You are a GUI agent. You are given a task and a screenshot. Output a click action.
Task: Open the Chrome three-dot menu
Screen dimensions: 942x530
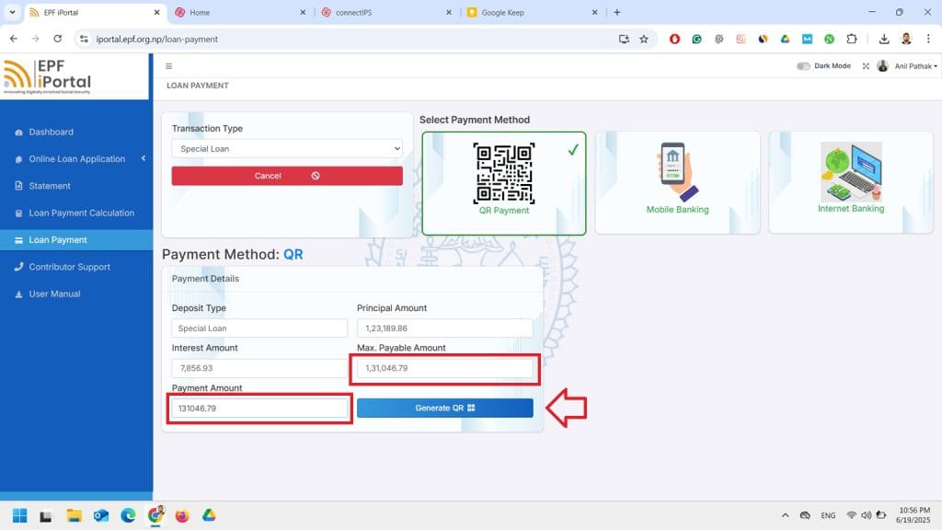(x=928, y=39)
